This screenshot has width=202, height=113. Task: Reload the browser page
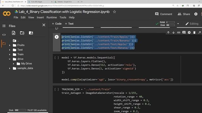pos(13,6)
